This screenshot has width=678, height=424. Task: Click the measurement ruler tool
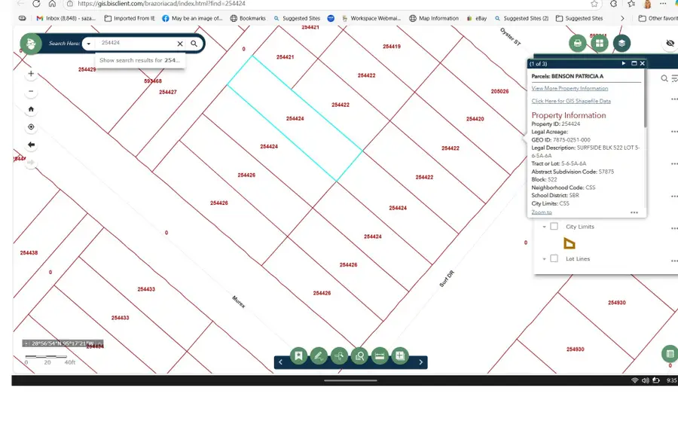[380, 356]
